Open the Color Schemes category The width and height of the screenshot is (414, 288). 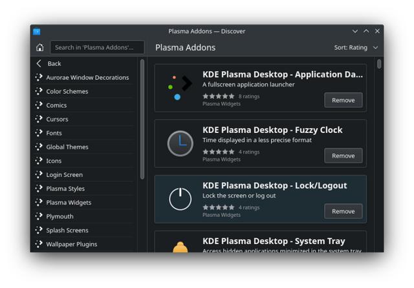point(84,91)
